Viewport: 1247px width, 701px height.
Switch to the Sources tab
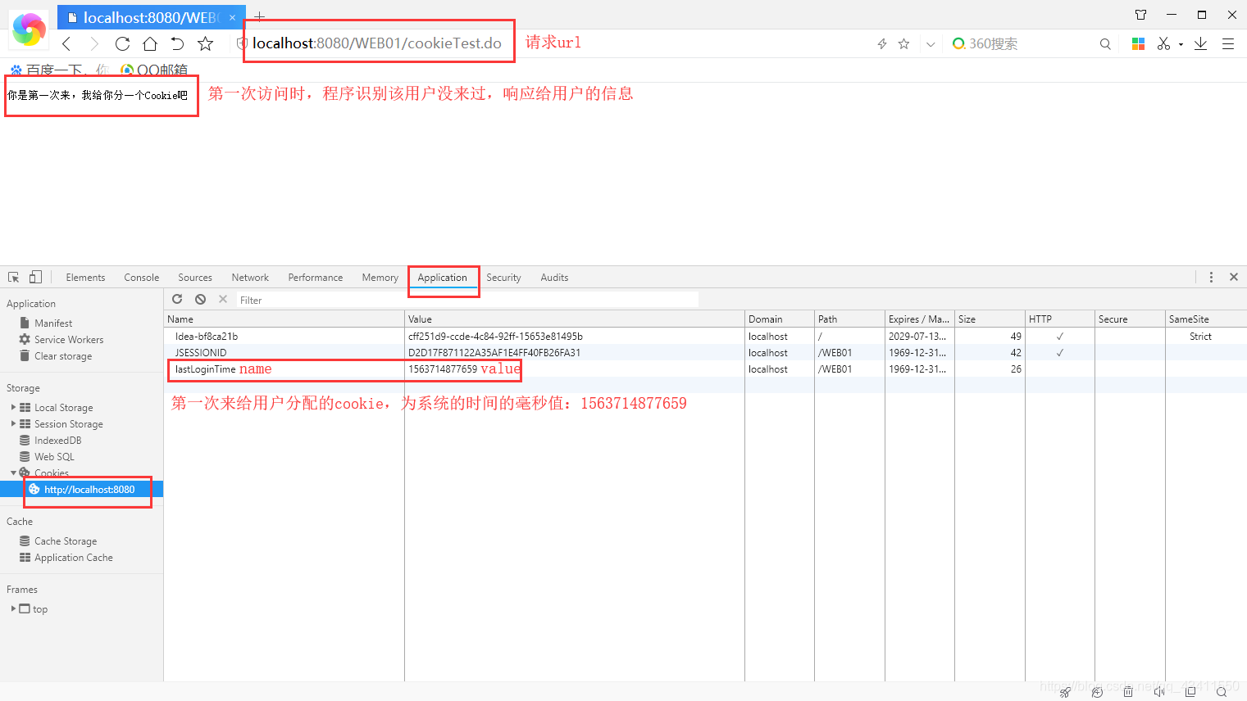[195, 278]
